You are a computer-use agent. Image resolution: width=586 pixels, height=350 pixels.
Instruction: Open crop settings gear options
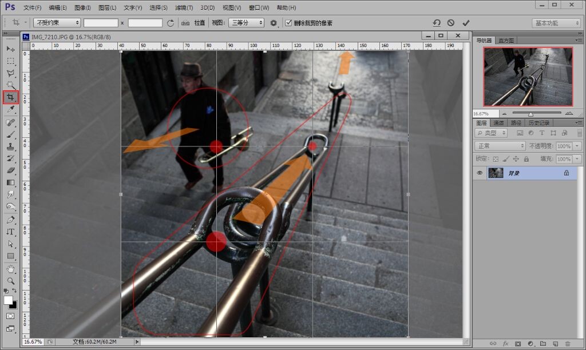pos(274,23)
